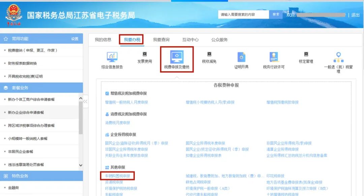Open the 税收减免 icon
This screenshot has width=364, height=196.
(x=209, y=54)
